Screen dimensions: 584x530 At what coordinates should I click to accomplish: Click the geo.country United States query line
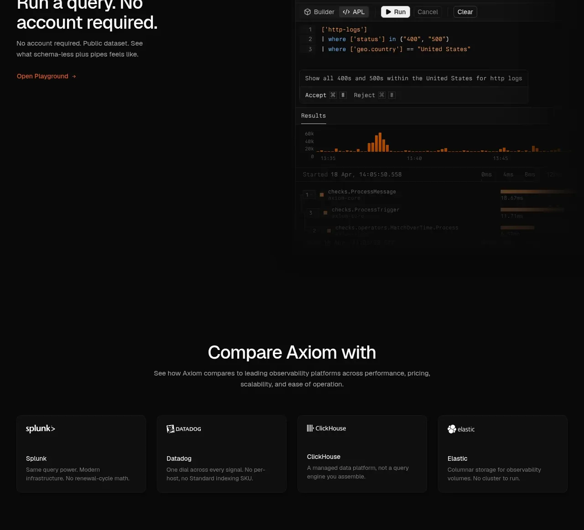coord(396,49)
